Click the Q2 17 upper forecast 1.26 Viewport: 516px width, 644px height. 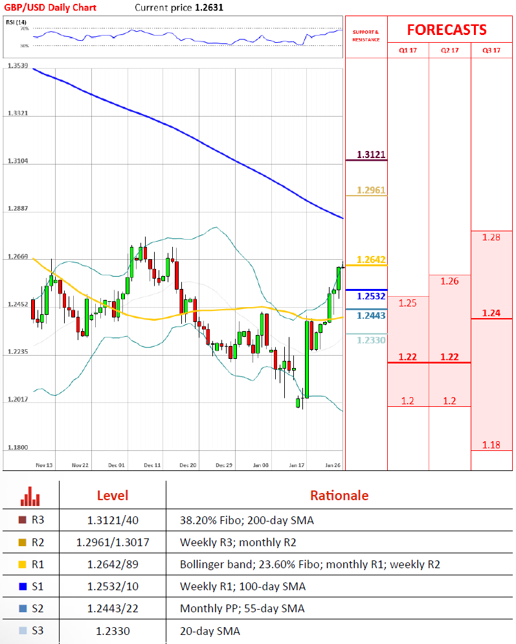(x=449, y=281)
